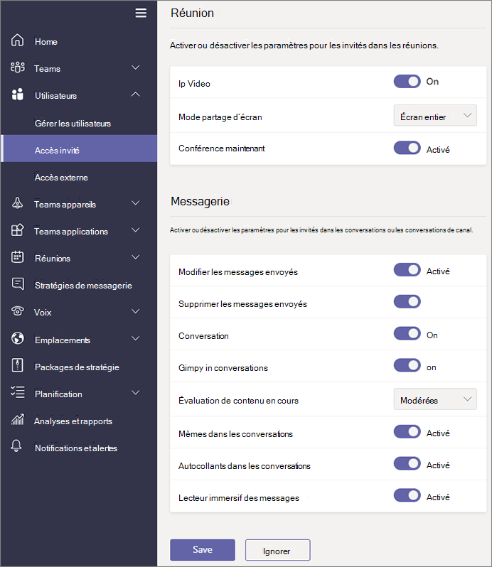
Task: Click the hamburger menu icon
Action: (141, 13)
